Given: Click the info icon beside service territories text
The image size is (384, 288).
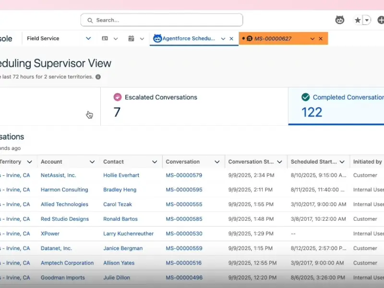Looking at the screenshot, I should click(x=98, y=77).
